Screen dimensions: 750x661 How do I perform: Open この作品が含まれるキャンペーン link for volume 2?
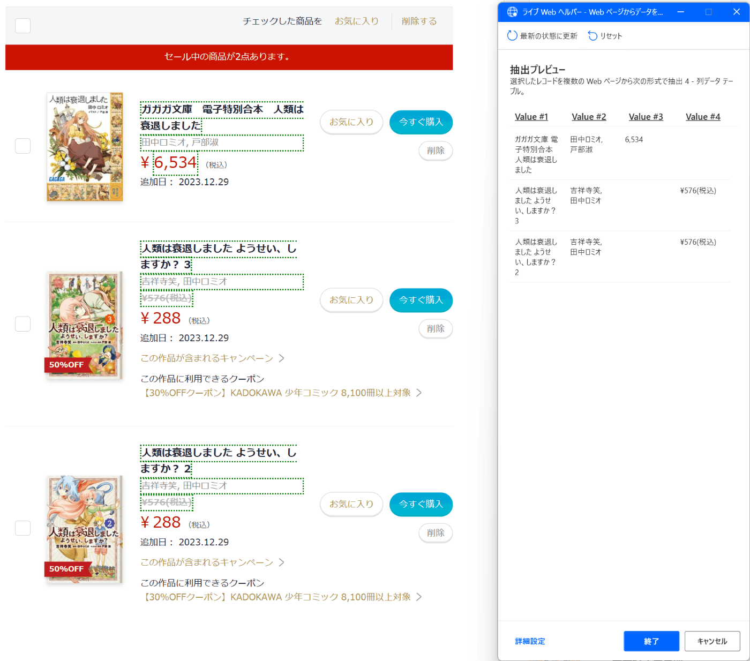(x=207, y=562)
